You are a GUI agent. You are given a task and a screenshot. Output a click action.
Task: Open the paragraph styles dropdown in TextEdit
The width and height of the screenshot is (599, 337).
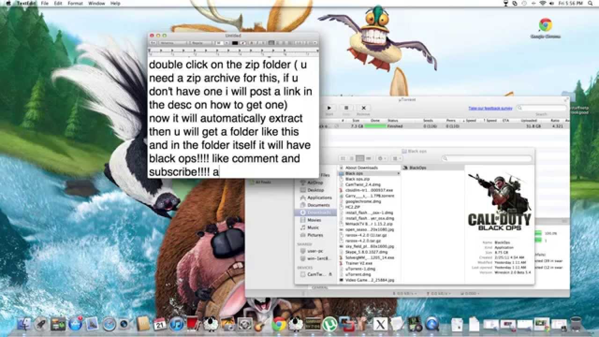(153, 43)
